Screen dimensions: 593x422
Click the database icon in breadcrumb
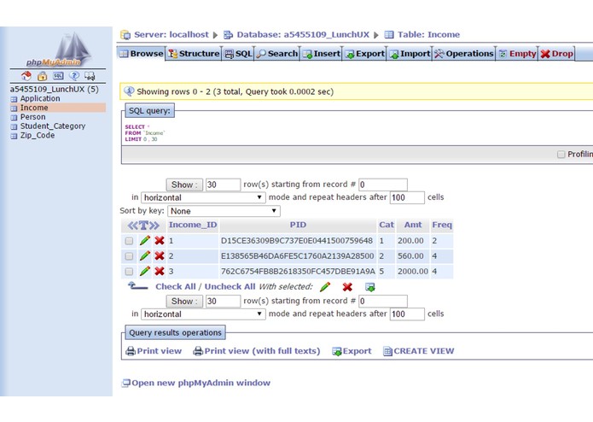(x=228, y=35)
